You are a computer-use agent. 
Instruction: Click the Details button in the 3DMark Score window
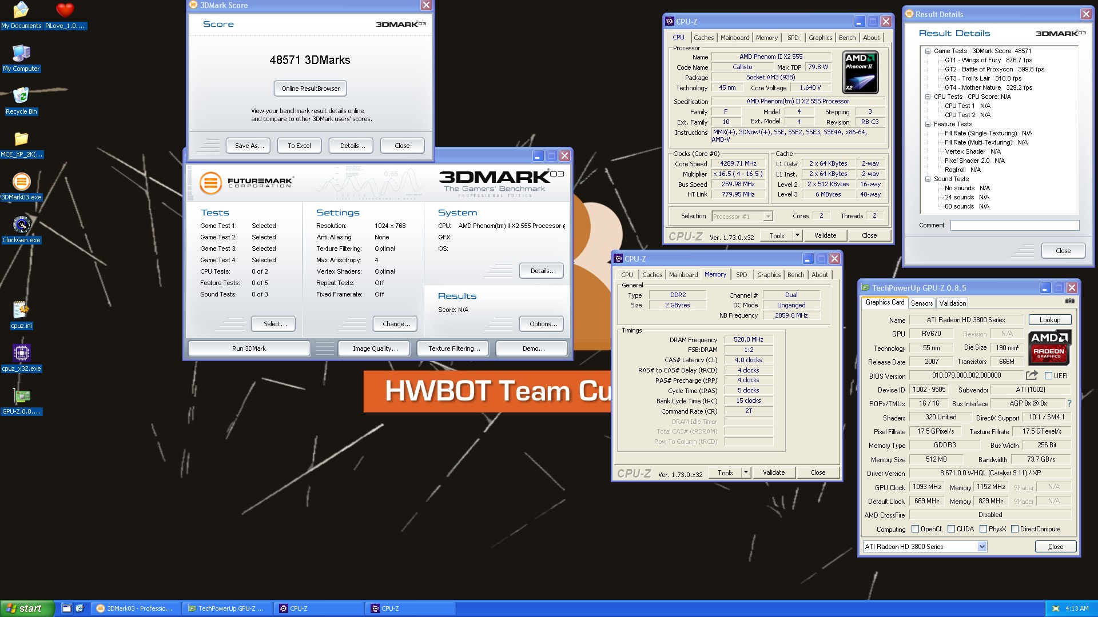point(352,146)
